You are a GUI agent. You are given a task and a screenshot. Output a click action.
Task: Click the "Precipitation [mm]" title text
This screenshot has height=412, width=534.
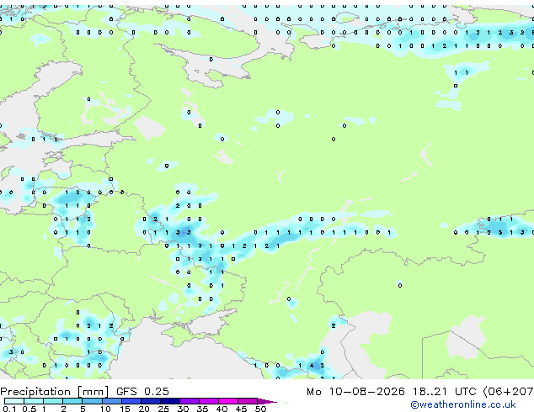[x=55, y=392]
